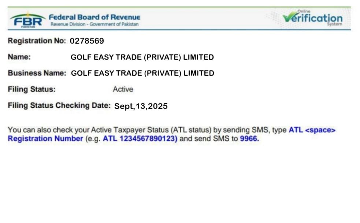360x223 pixels.
Task: Click the SMS number 9966
Action: click(249, 139)
